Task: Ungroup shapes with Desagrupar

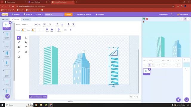Action: (x=50, y=25)
